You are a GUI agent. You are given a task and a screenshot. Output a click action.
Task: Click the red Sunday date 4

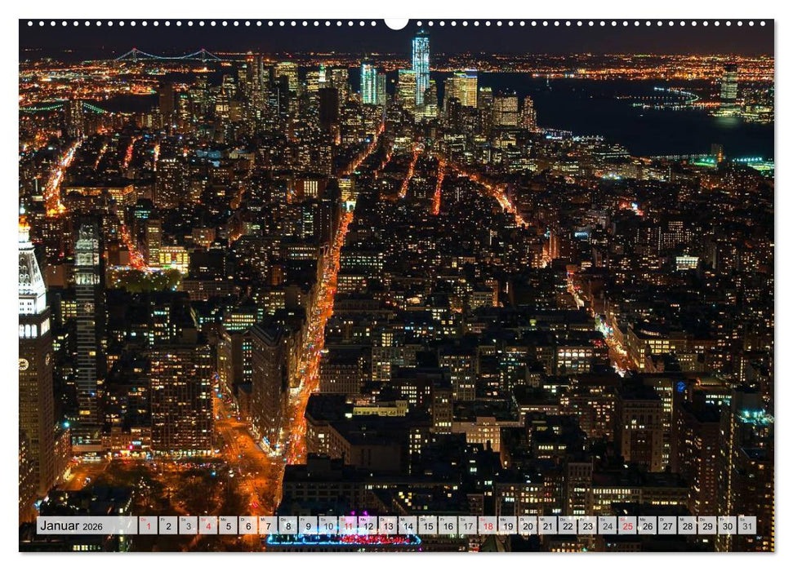pyautogui.click(x=208, y=526)
